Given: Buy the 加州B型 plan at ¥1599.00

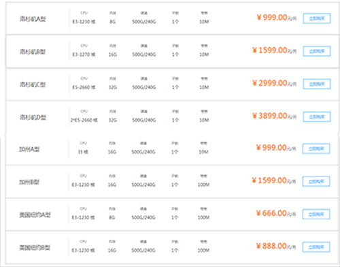Looking at the screenshot, I should tap(316, 181).
